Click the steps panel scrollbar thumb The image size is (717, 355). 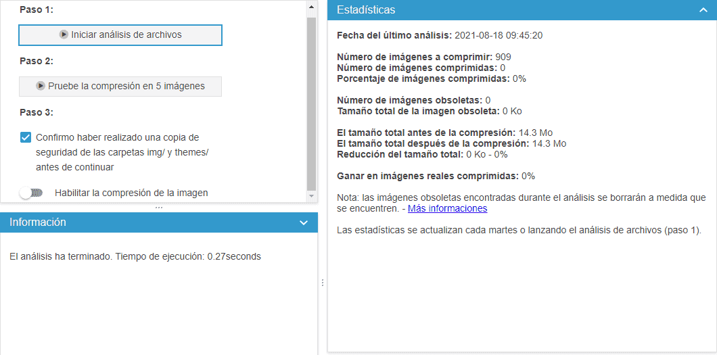click(x=311, y=101)
